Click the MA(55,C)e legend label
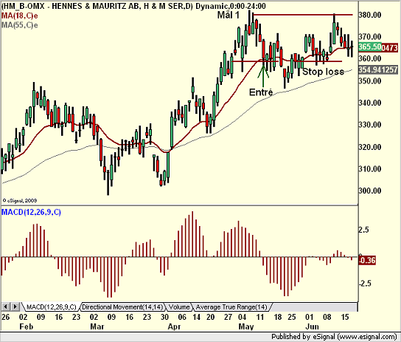 [19, 25]
